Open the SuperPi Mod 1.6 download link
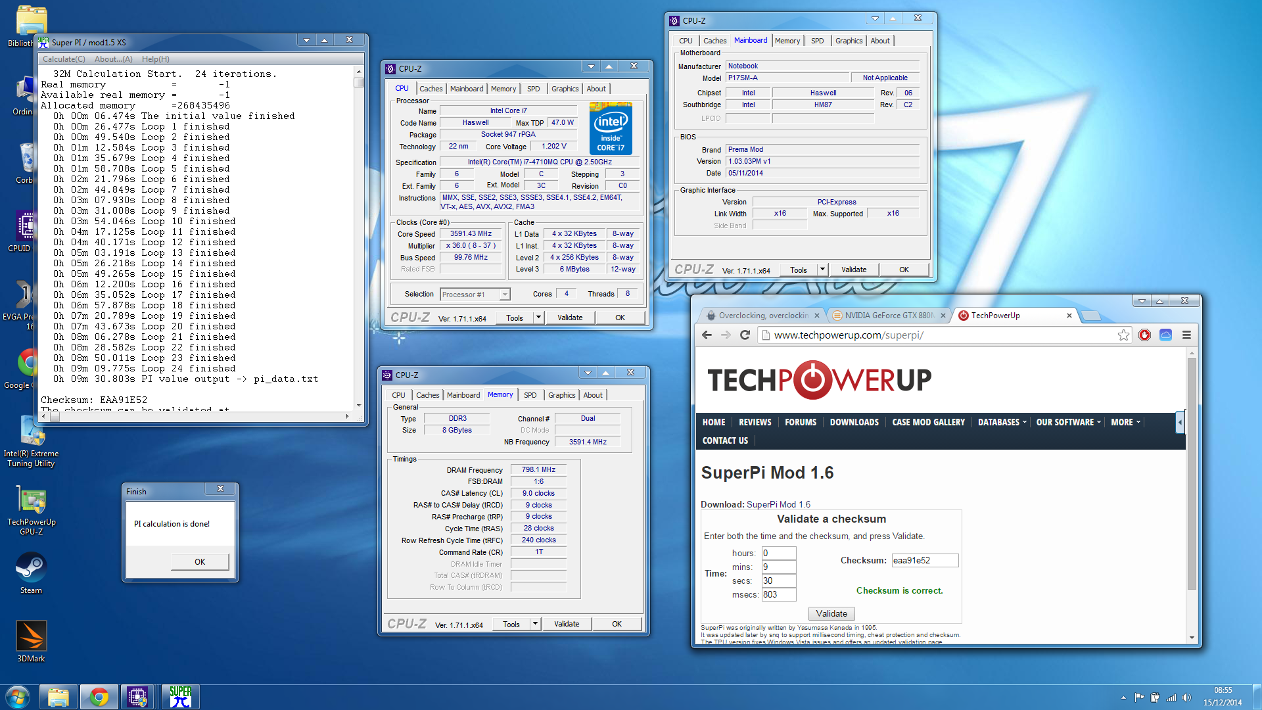Viewport: 1262px width, 710px height. coord(778,504)
